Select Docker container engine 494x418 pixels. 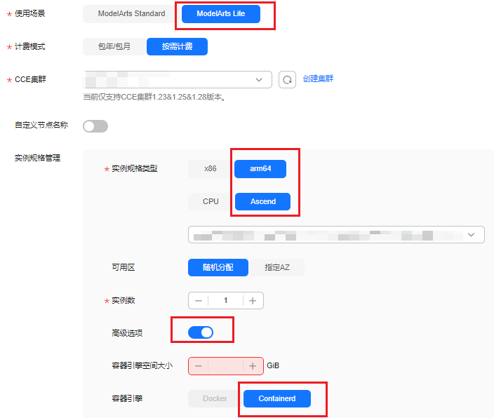[x=215, y=399]
